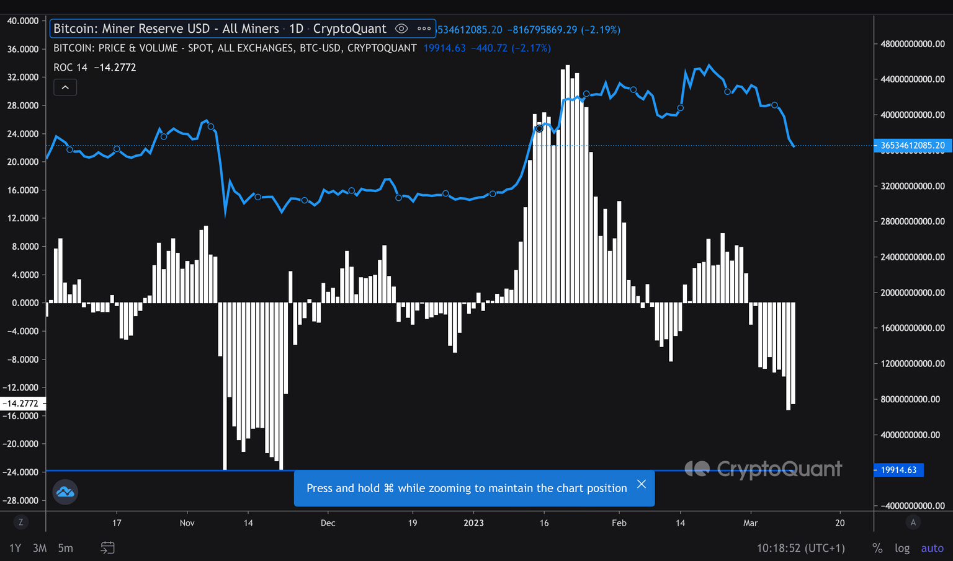
Task: Click the Z zoom badge above the timeline
Action: (x=20, y=522)
